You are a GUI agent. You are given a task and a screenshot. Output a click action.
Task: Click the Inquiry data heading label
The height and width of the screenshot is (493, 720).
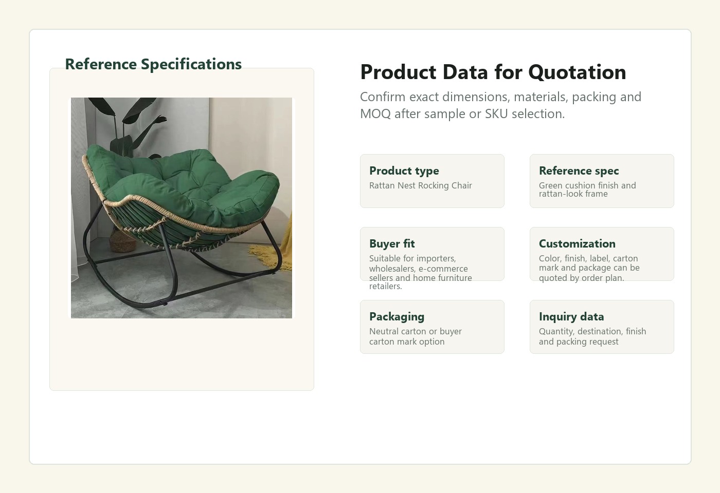(571, 316)
